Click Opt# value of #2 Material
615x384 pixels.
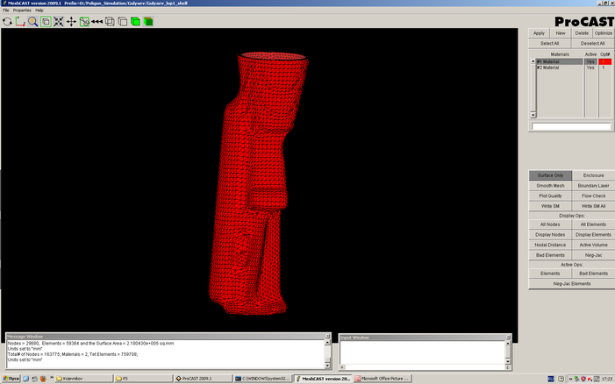[604, 68]
